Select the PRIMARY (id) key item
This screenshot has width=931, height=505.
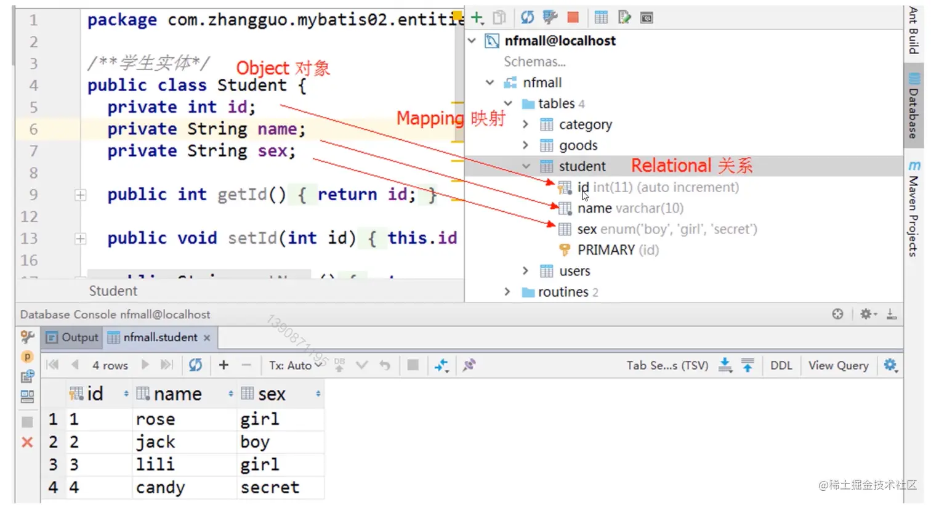point(609,250)
